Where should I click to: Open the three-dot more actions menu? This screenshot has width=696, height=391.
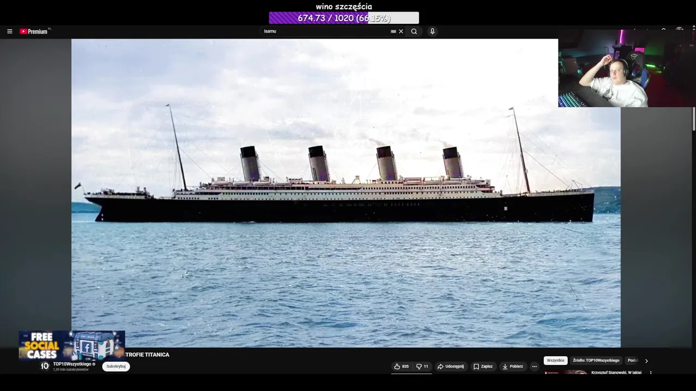point(534,367)
